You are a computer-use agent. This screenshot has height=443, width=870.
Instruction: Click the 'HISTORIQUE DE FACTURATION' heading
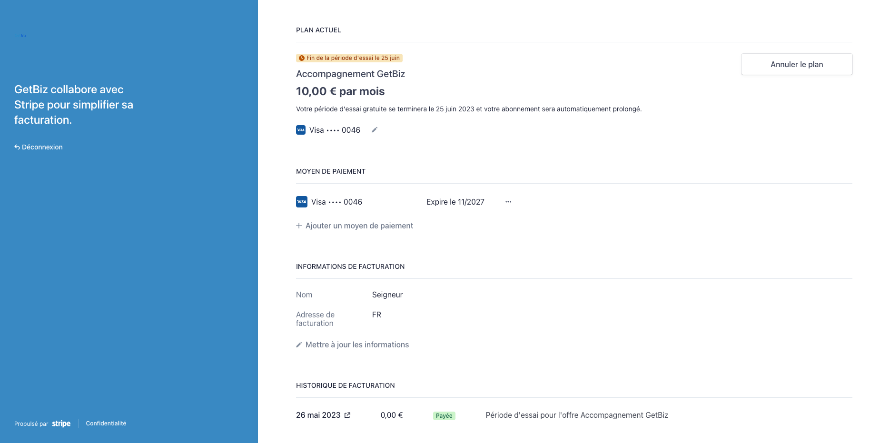[x=346, y=385]
